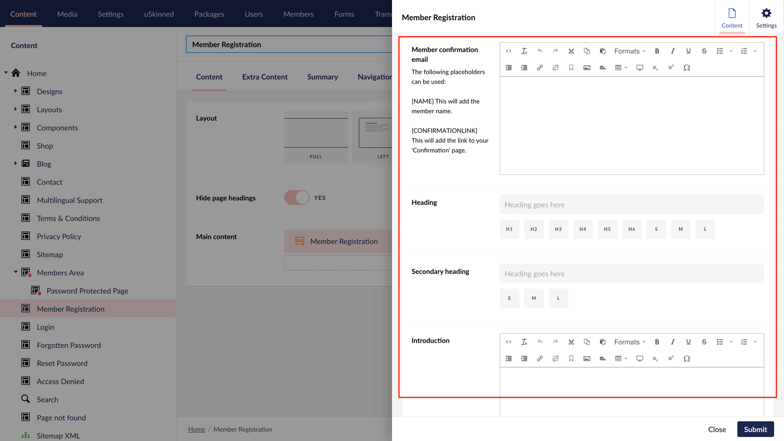
Task: Switch to the Extra Content tab
Action: 265,76
